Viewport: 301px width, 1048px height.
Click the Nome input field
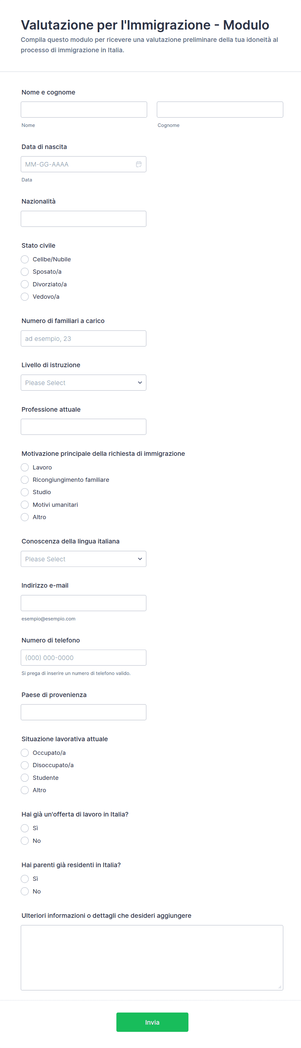tap(84, 110)
